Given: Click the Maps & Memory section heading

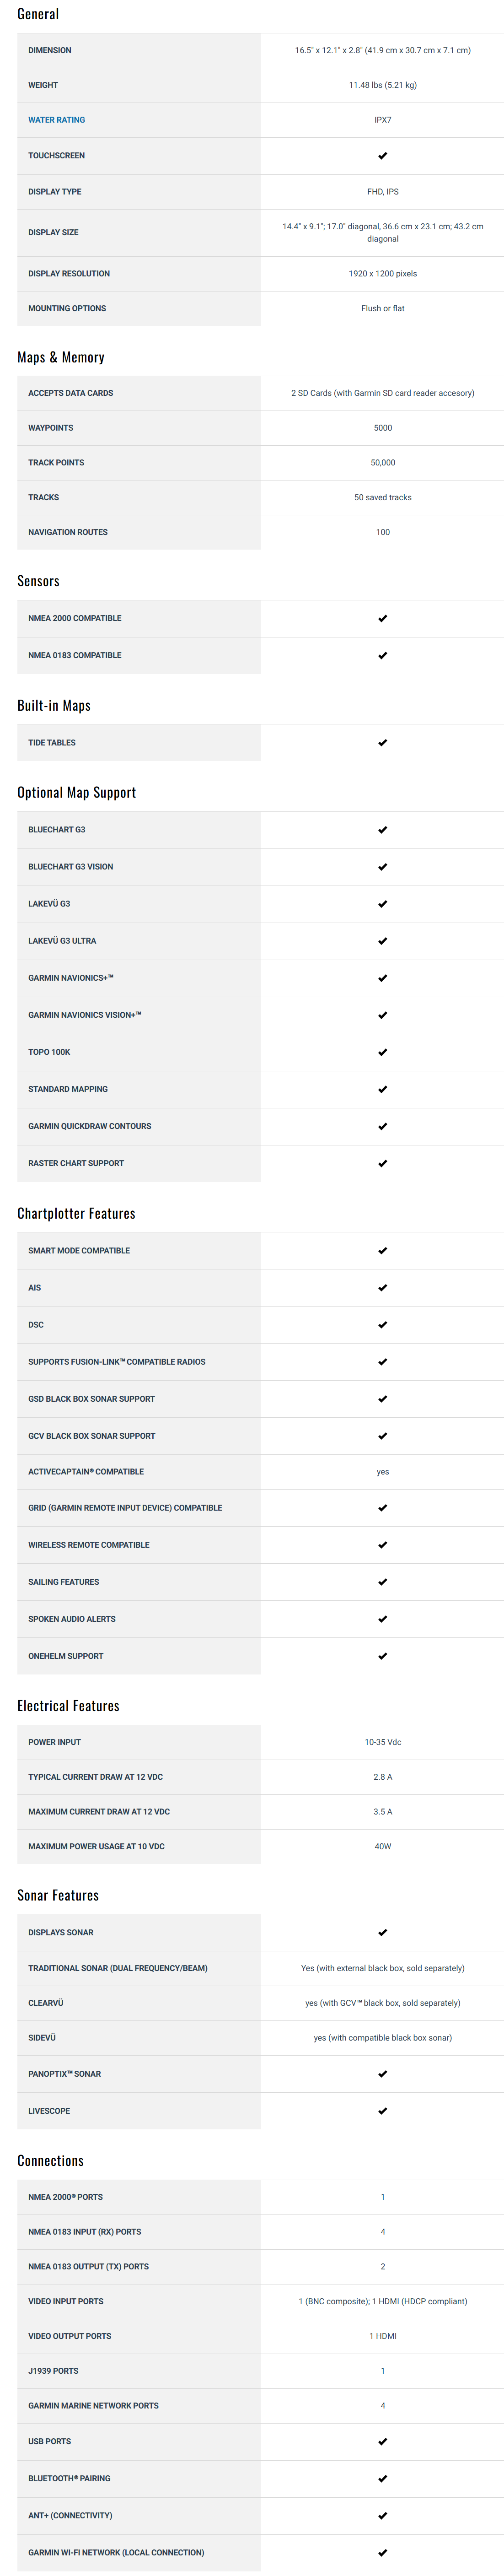Looking at the screenshot, I should pyautogui.click(x=61, y=357).
